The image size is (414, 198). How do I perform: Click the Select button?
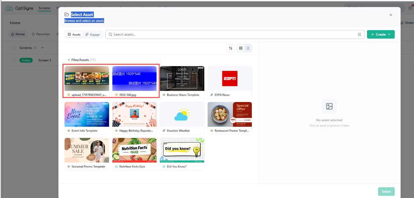pos(386,192)
